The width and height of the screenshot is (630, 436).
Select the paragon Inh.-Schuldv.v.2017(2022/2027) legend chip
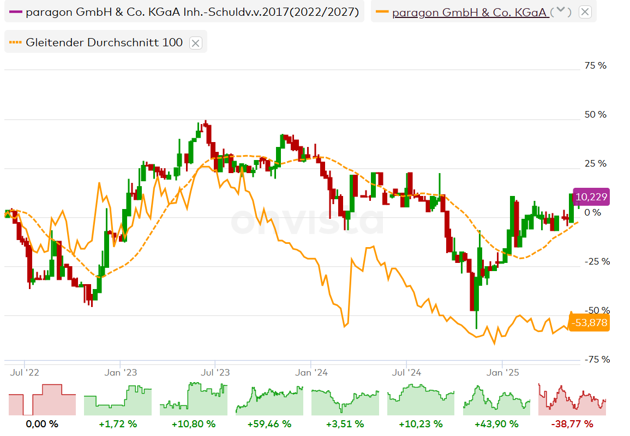coord(184,11)
